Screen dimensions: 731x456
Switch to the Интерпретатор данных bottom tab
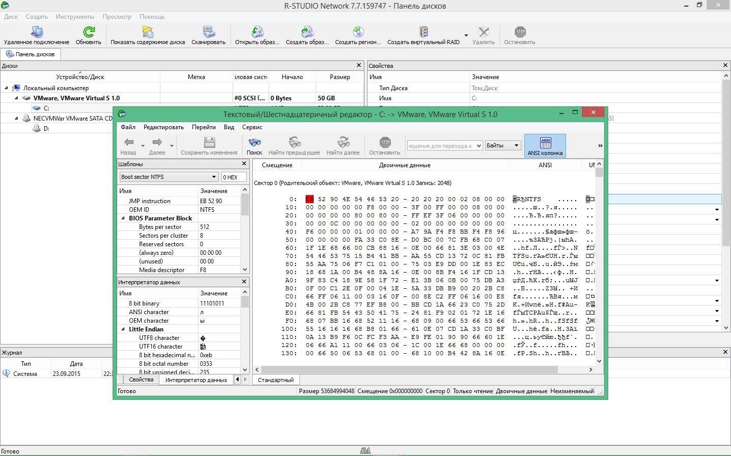click(196, 380)
